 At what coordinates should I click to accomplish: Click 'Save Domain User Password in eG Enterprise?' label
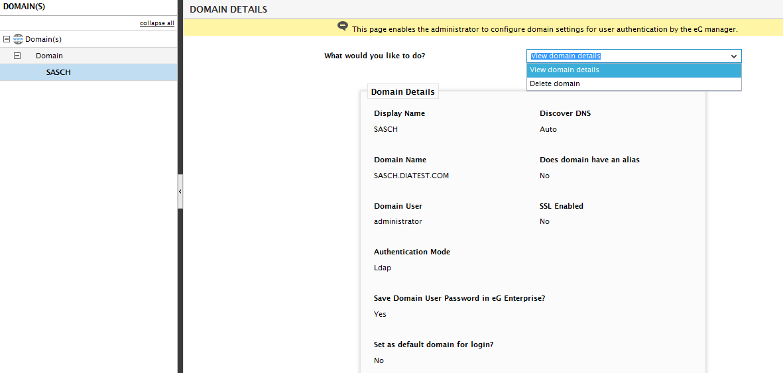459,298
